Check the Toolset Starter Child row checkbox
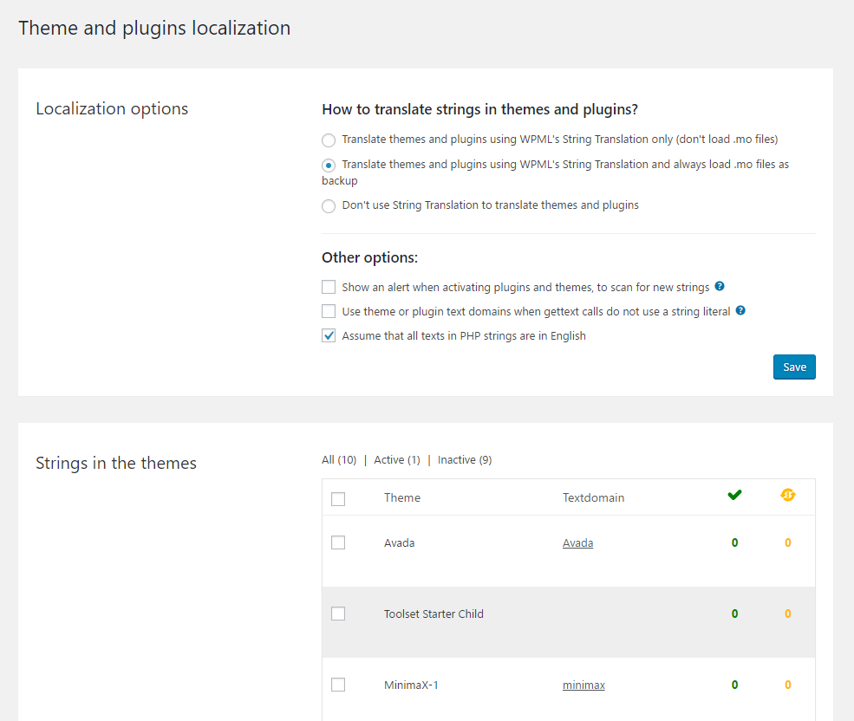Image resolution: width=854 pixels, height=721 pixels. click(338, 614)
